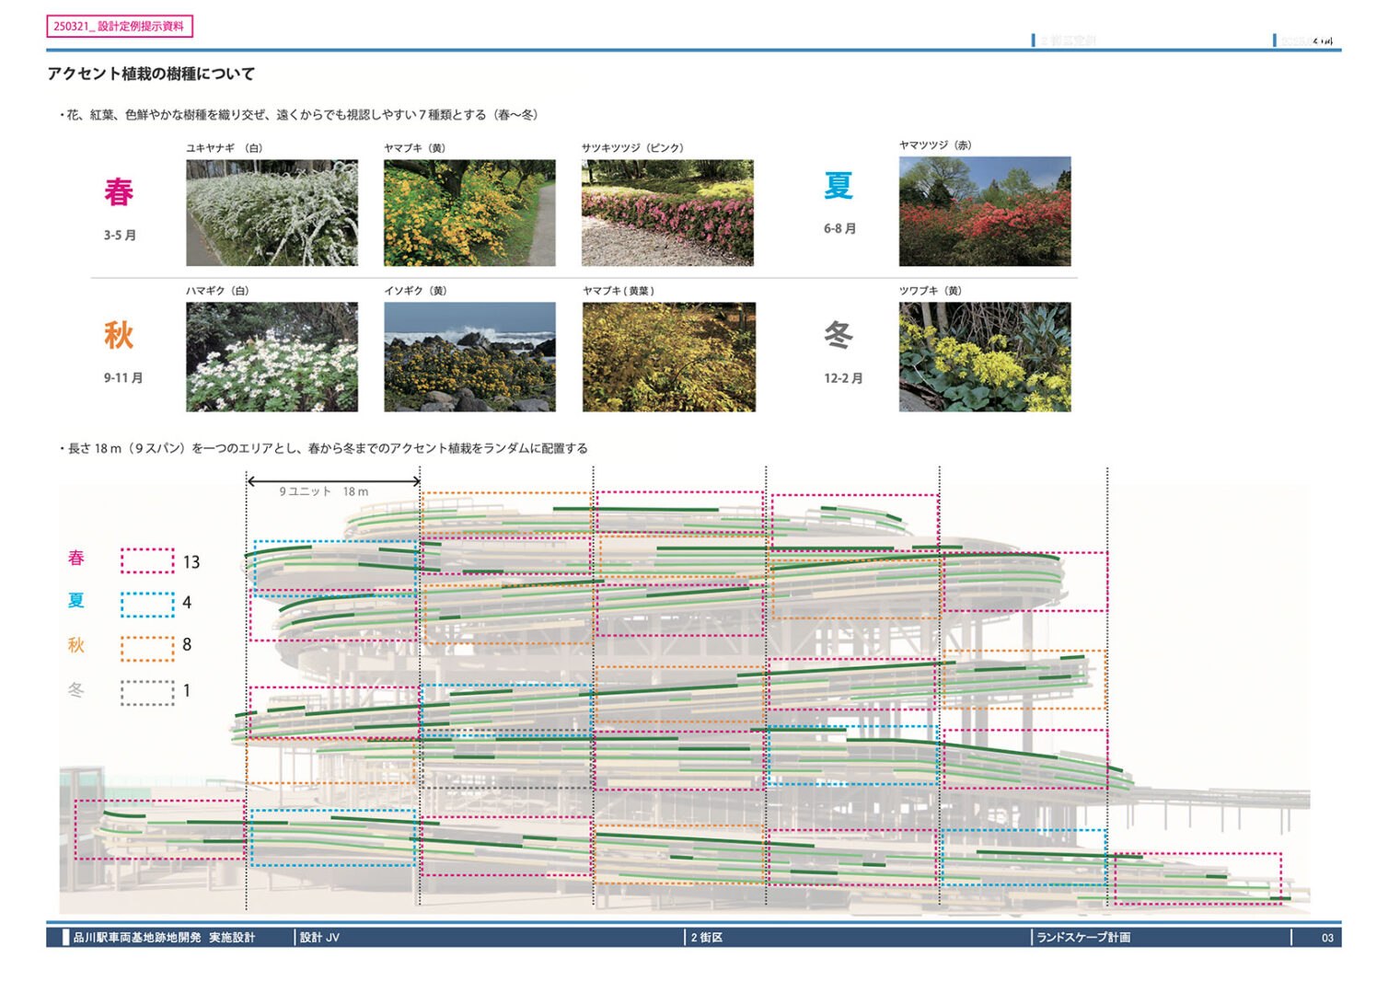Click the ヤマツツジ (赤) summer photo
The image size is (1388, 981).
point(985,211)
